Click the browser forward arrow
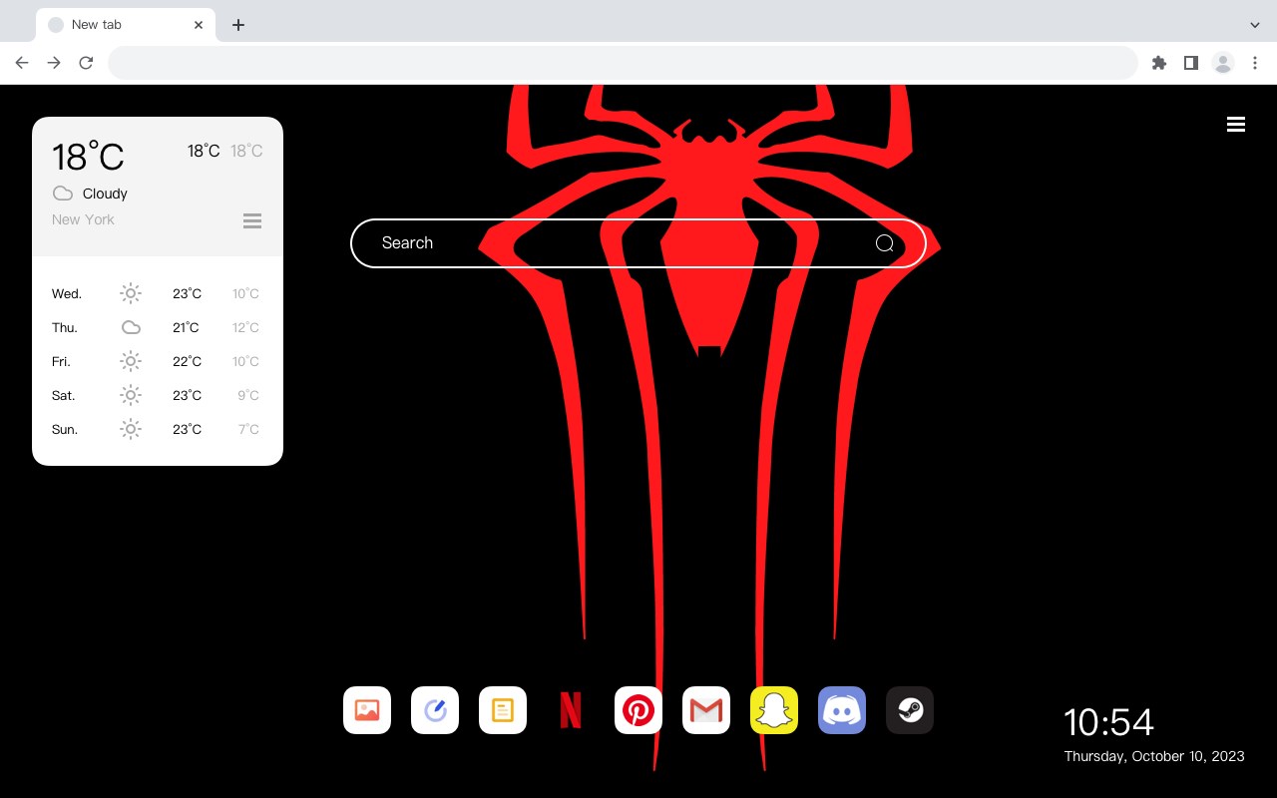 coord(54,63)
